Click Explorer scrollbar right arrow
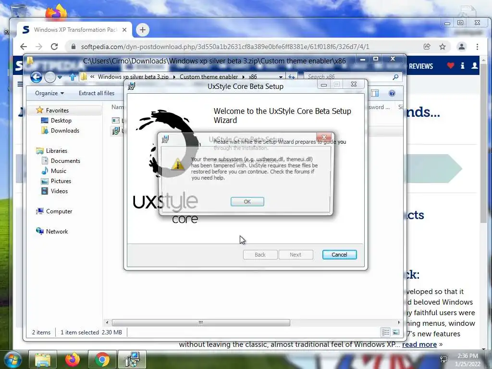 click(399, 322)
